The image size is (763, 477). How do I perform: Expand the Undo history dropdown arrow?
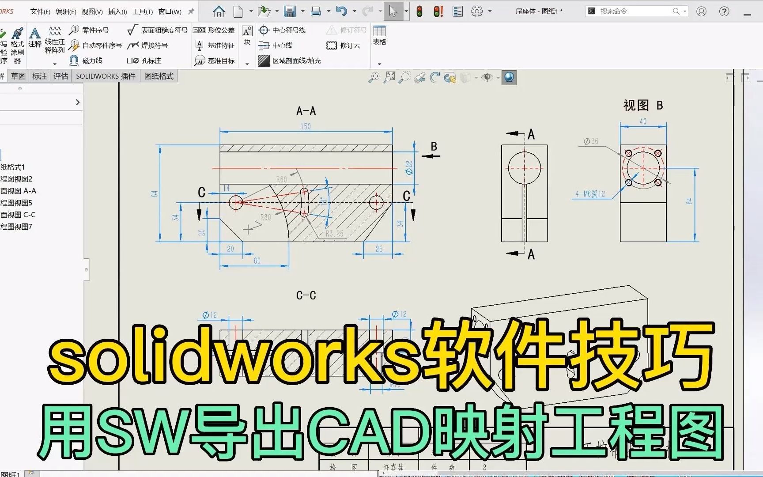click(354, 11)
